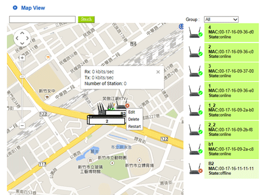
Task: Expand the Map View section arrow
Action: pos(15,8)
